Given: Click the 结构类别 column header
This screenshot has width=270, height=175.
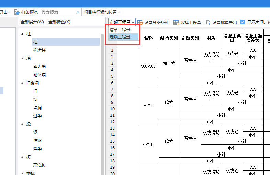Looking at the screenshot, I should (x=169, y=38).
